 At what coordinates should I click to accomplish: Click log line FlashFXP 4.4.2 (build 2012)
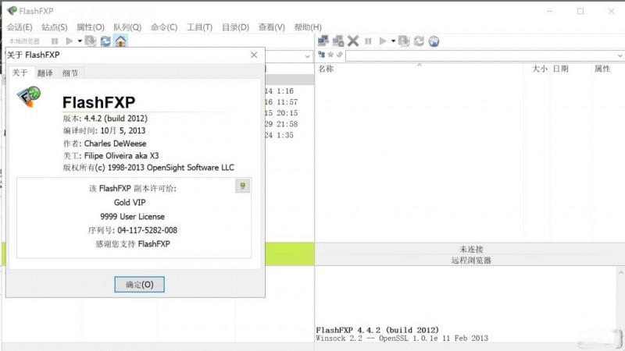coord(377,330)
